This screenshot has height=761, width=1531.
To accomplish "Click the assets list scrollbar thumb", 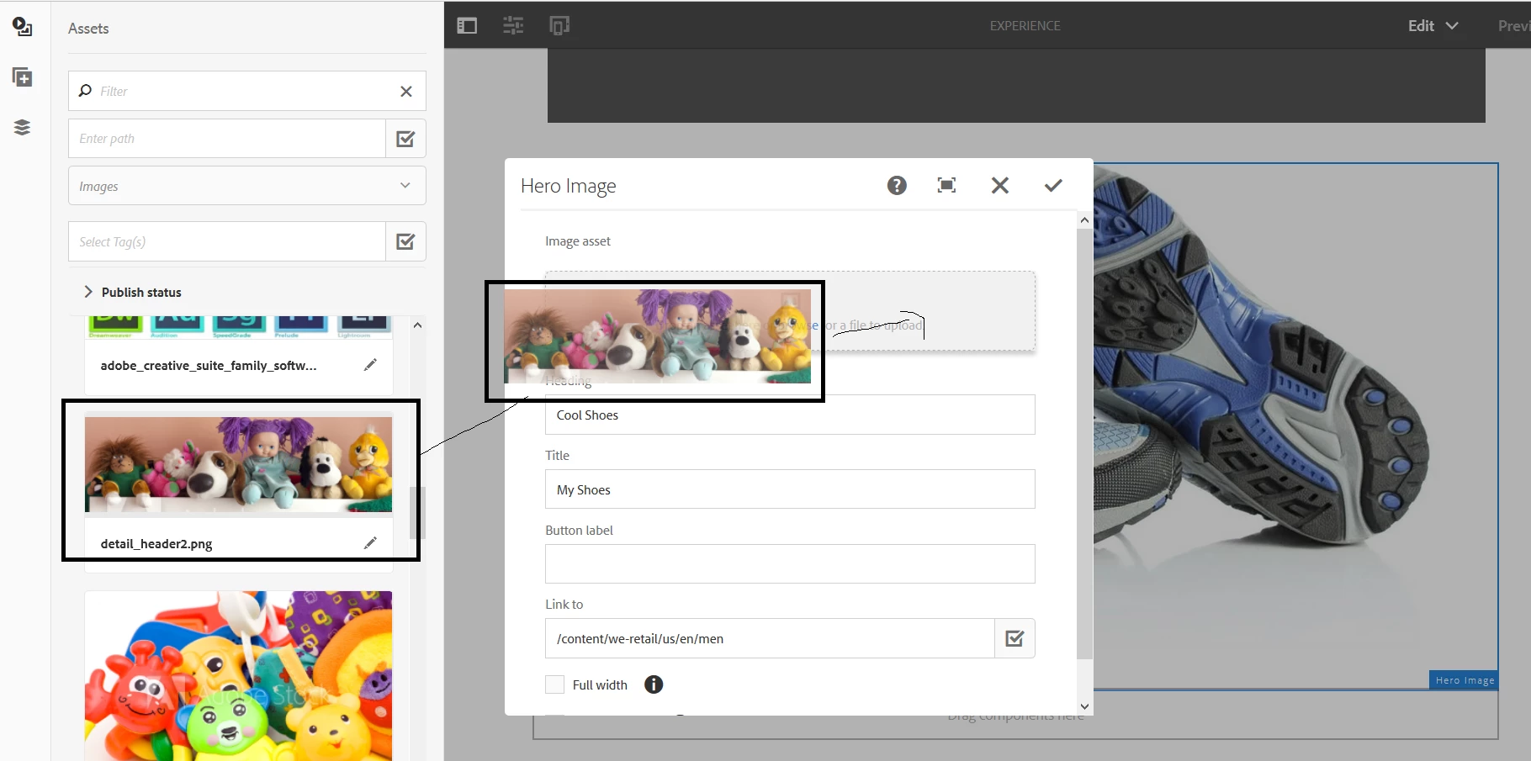I will (x=417, y=513).
